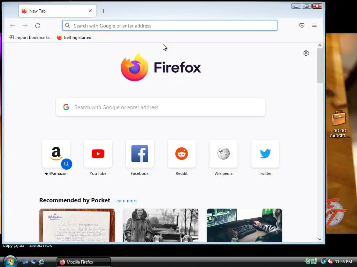Open the Facebook shortcut tile
357x267 pixels.
(140, 154)
